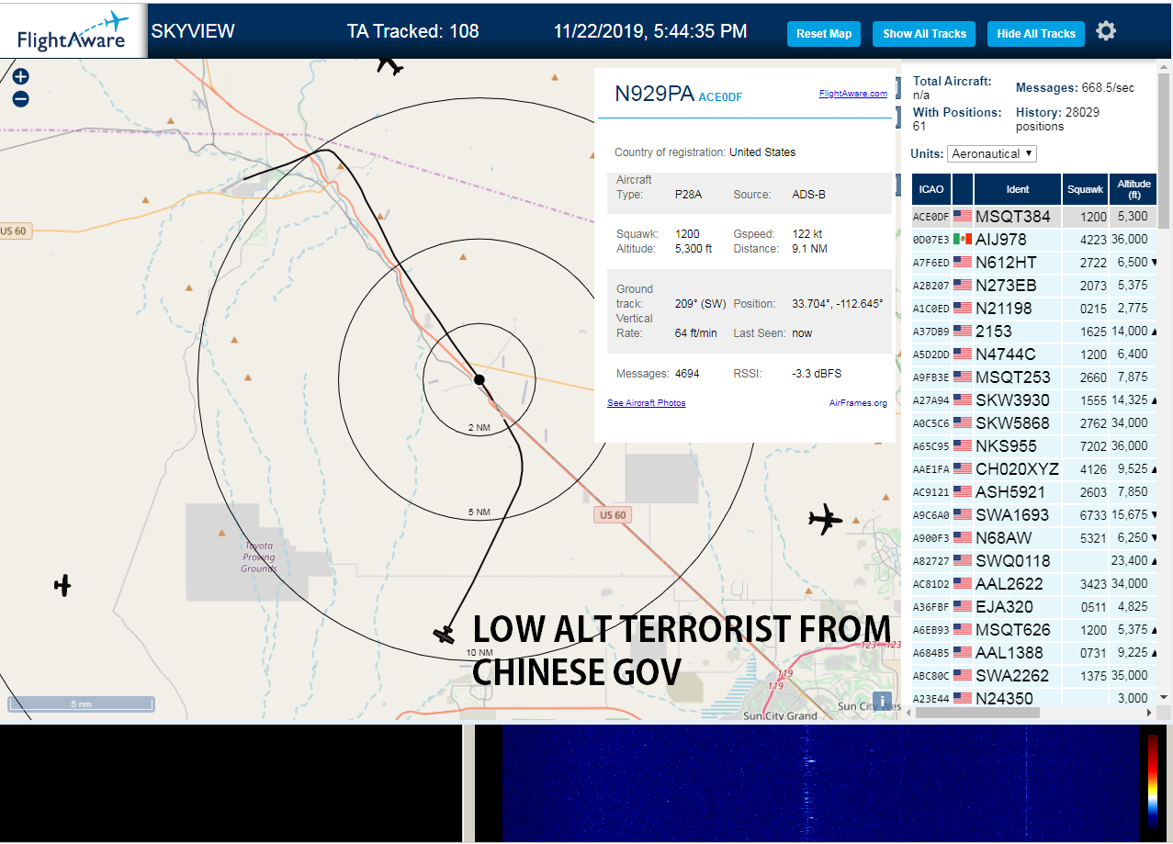Sort table by Squawk column header
1173x844 pixels.
[x=1085, y=189]
